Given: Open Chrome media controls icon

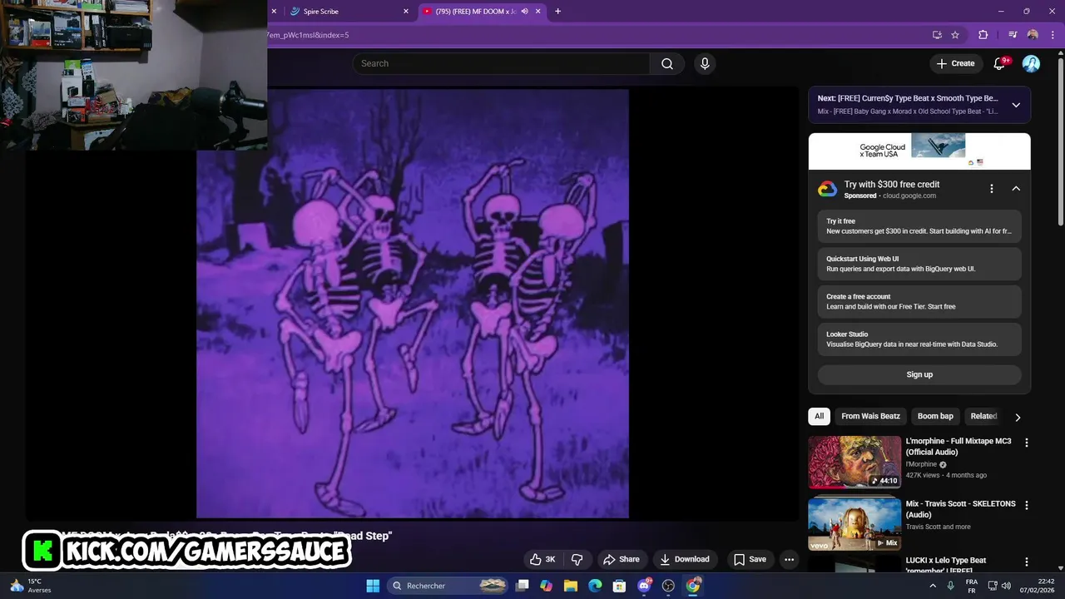Looking at the screenshot, I should (1012, 35).
